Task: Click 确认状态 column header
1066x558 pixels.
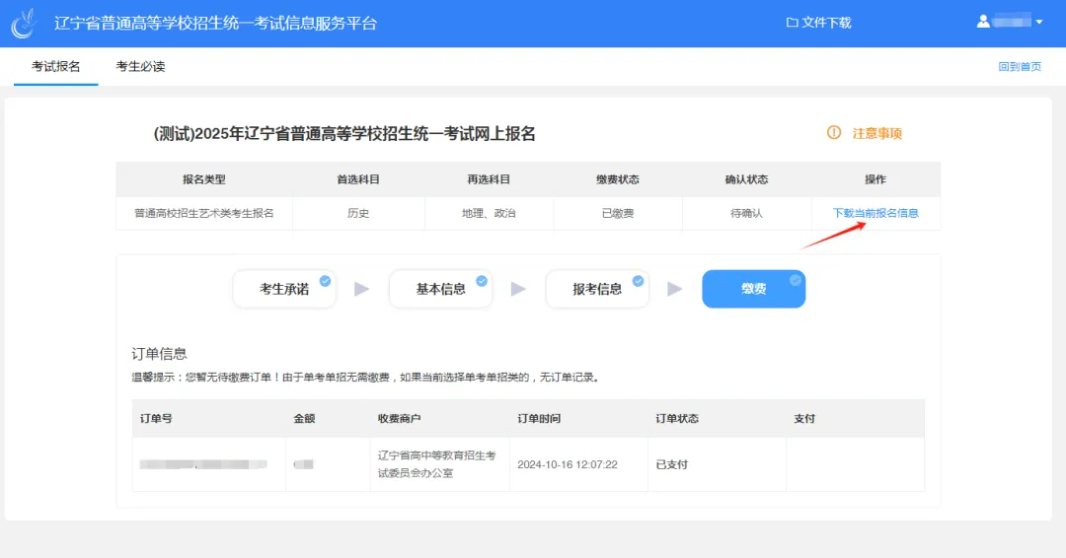Action: click(x=746, y=179)
